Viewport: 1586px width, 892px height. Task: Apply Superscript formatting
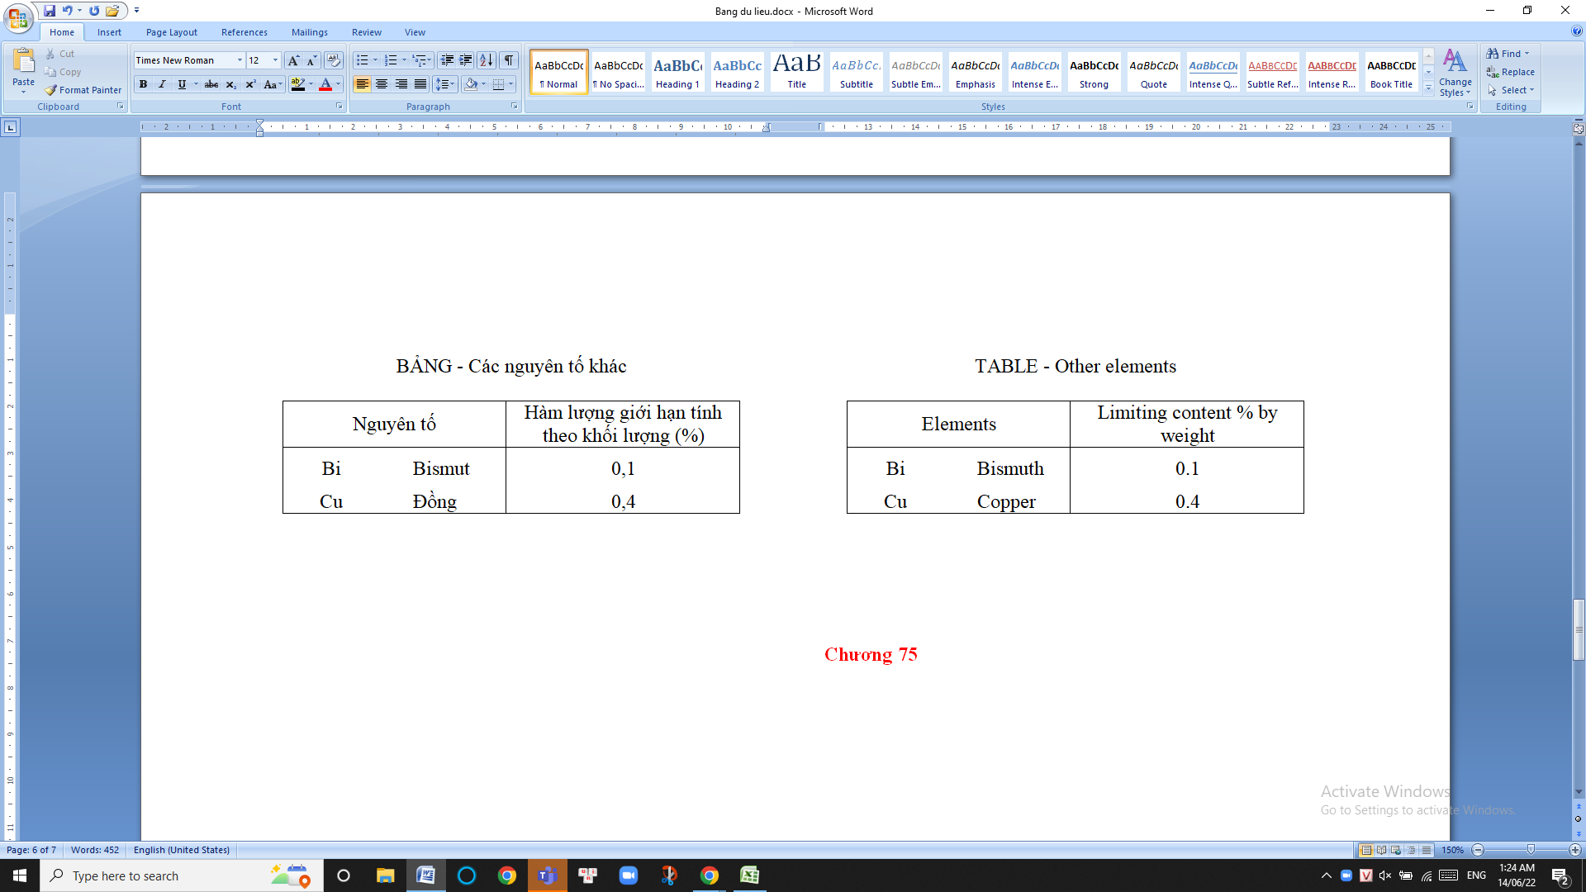[x=250, y=84]
